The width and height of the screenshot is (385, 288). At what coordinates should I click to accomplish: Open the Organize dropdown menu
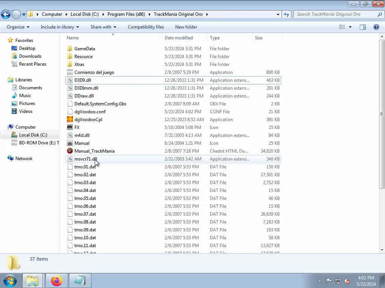[x=18, y=27]
